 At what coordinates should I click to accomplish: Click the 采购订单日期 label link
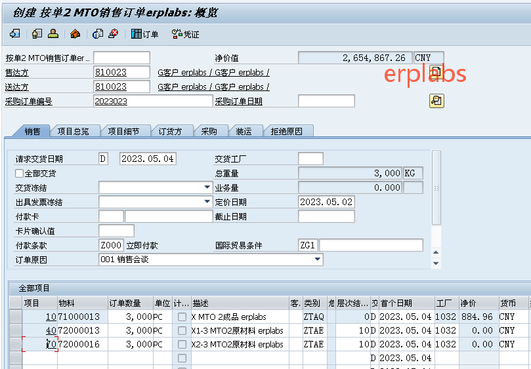click(239, 102)
